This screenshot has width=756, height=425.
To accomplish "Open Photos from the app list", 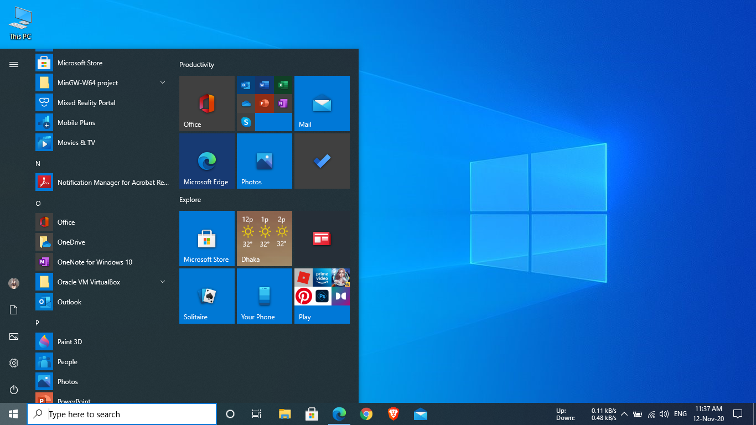I will point(102,382).
